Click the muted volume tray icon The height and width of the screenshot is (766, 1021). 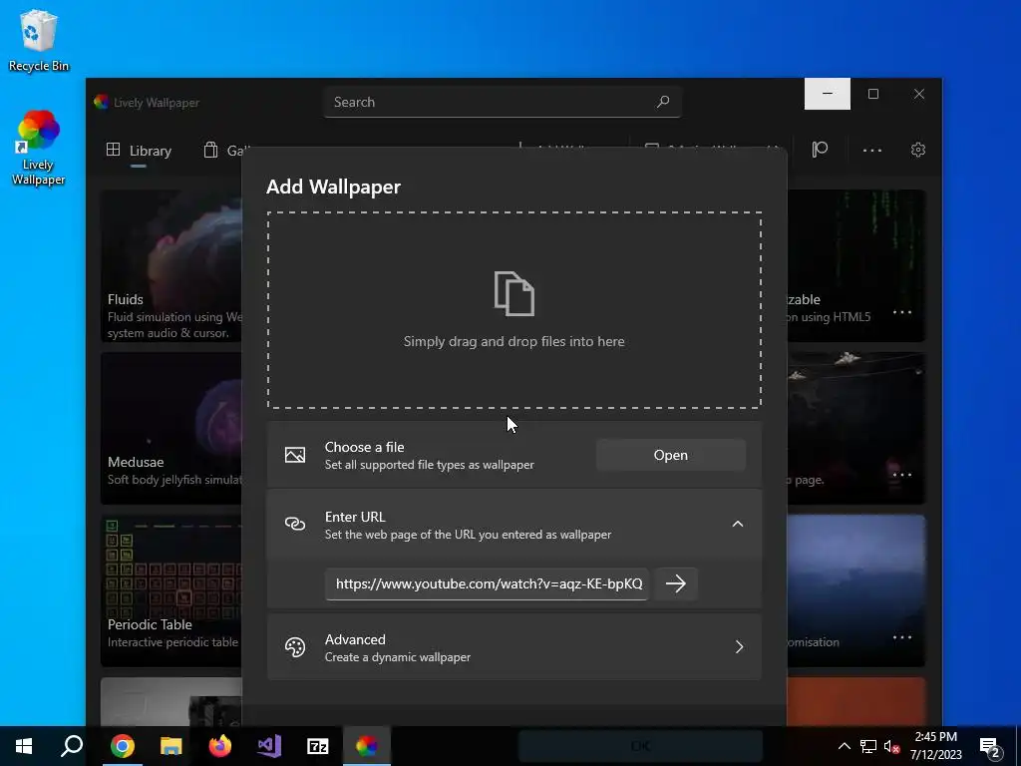coord(891,746)
